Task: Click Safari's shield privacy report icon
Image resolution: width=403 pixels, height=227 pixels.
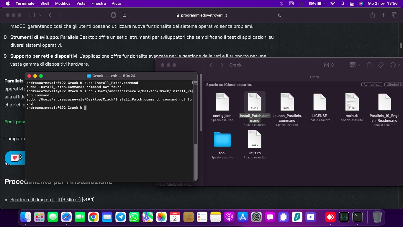Action: click(x=113, y=15)
